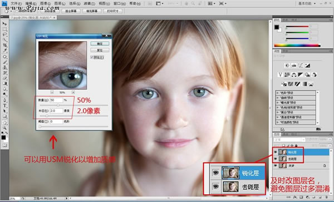Add a Brightness/Contrast adjustment (sun icon)
Screen dimensions: 334x202
click(x=287, y=65)
